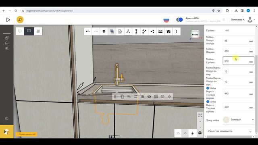Screen dimensions: 258x145
Task: Click the rotate icon in object toolbar
Action: 162,97
